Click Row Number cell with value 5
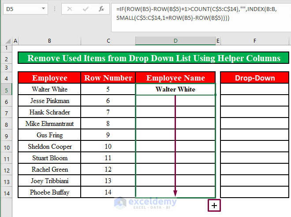 pos(108,89)
